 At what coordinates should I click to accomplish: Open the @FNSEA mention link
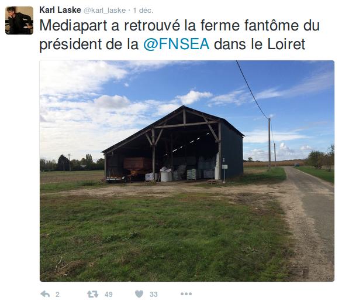(177, 44)
